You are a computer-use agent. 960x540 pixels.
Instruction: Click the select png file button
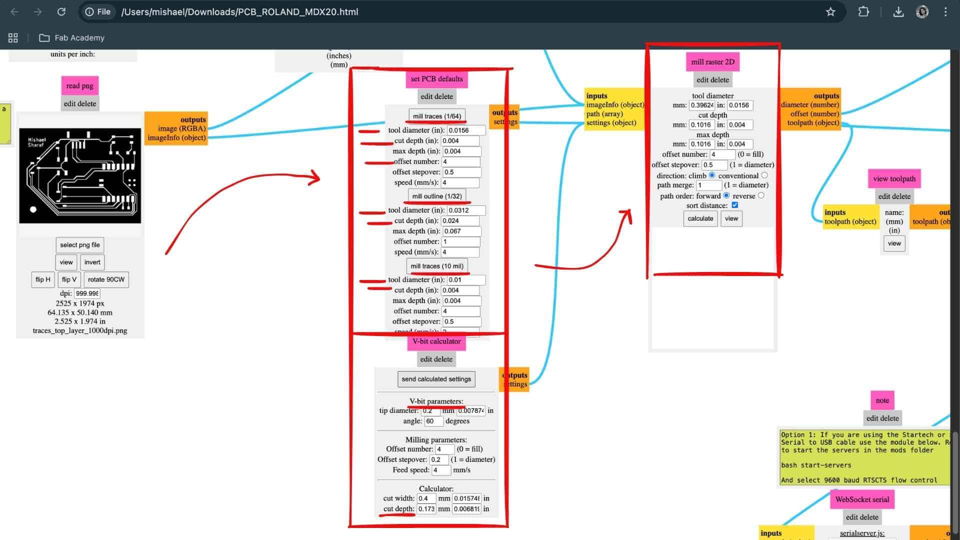[x=79, y=245]
